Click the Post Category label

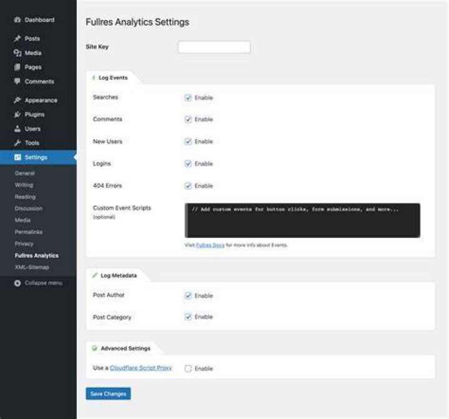(x=112, y=317)
